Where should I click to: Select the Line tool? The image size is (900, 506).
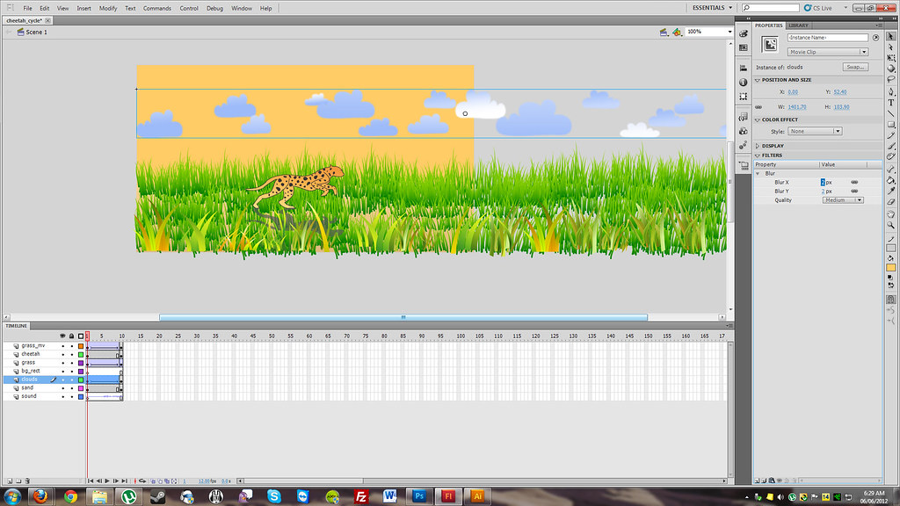point(891,113)
